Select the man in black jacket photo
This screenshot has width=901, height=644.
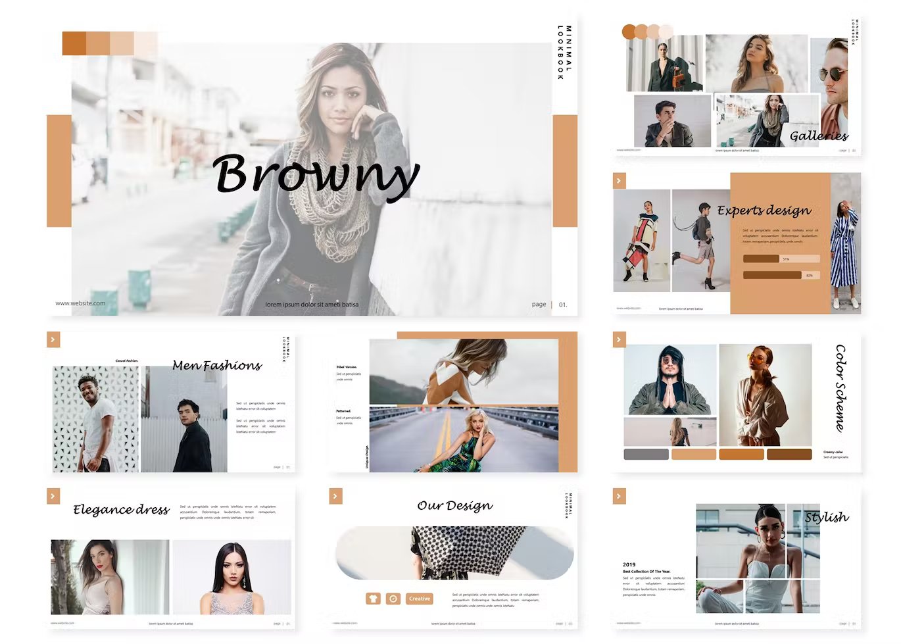[184, 419]
